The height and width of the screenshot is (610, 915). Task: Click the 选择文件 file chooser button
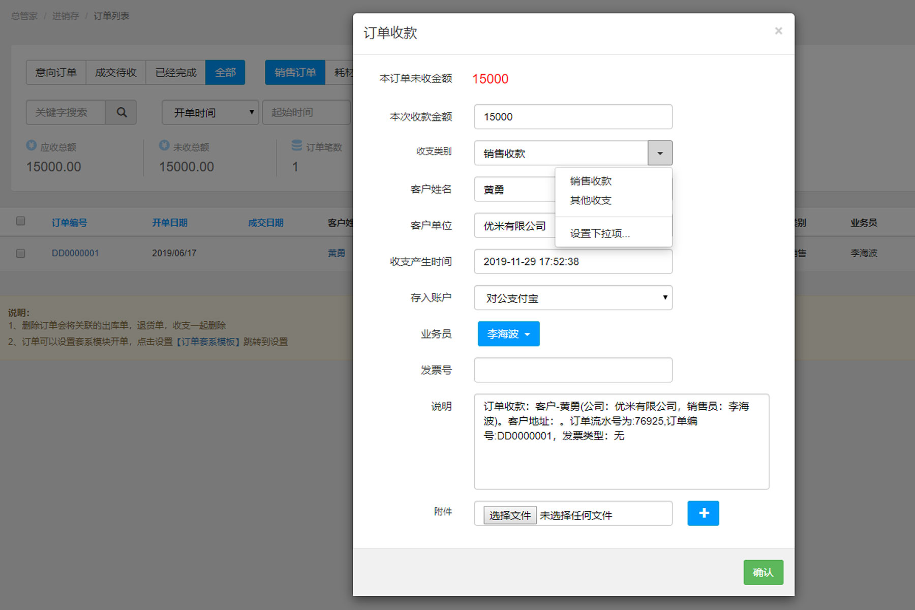(510, 515)
